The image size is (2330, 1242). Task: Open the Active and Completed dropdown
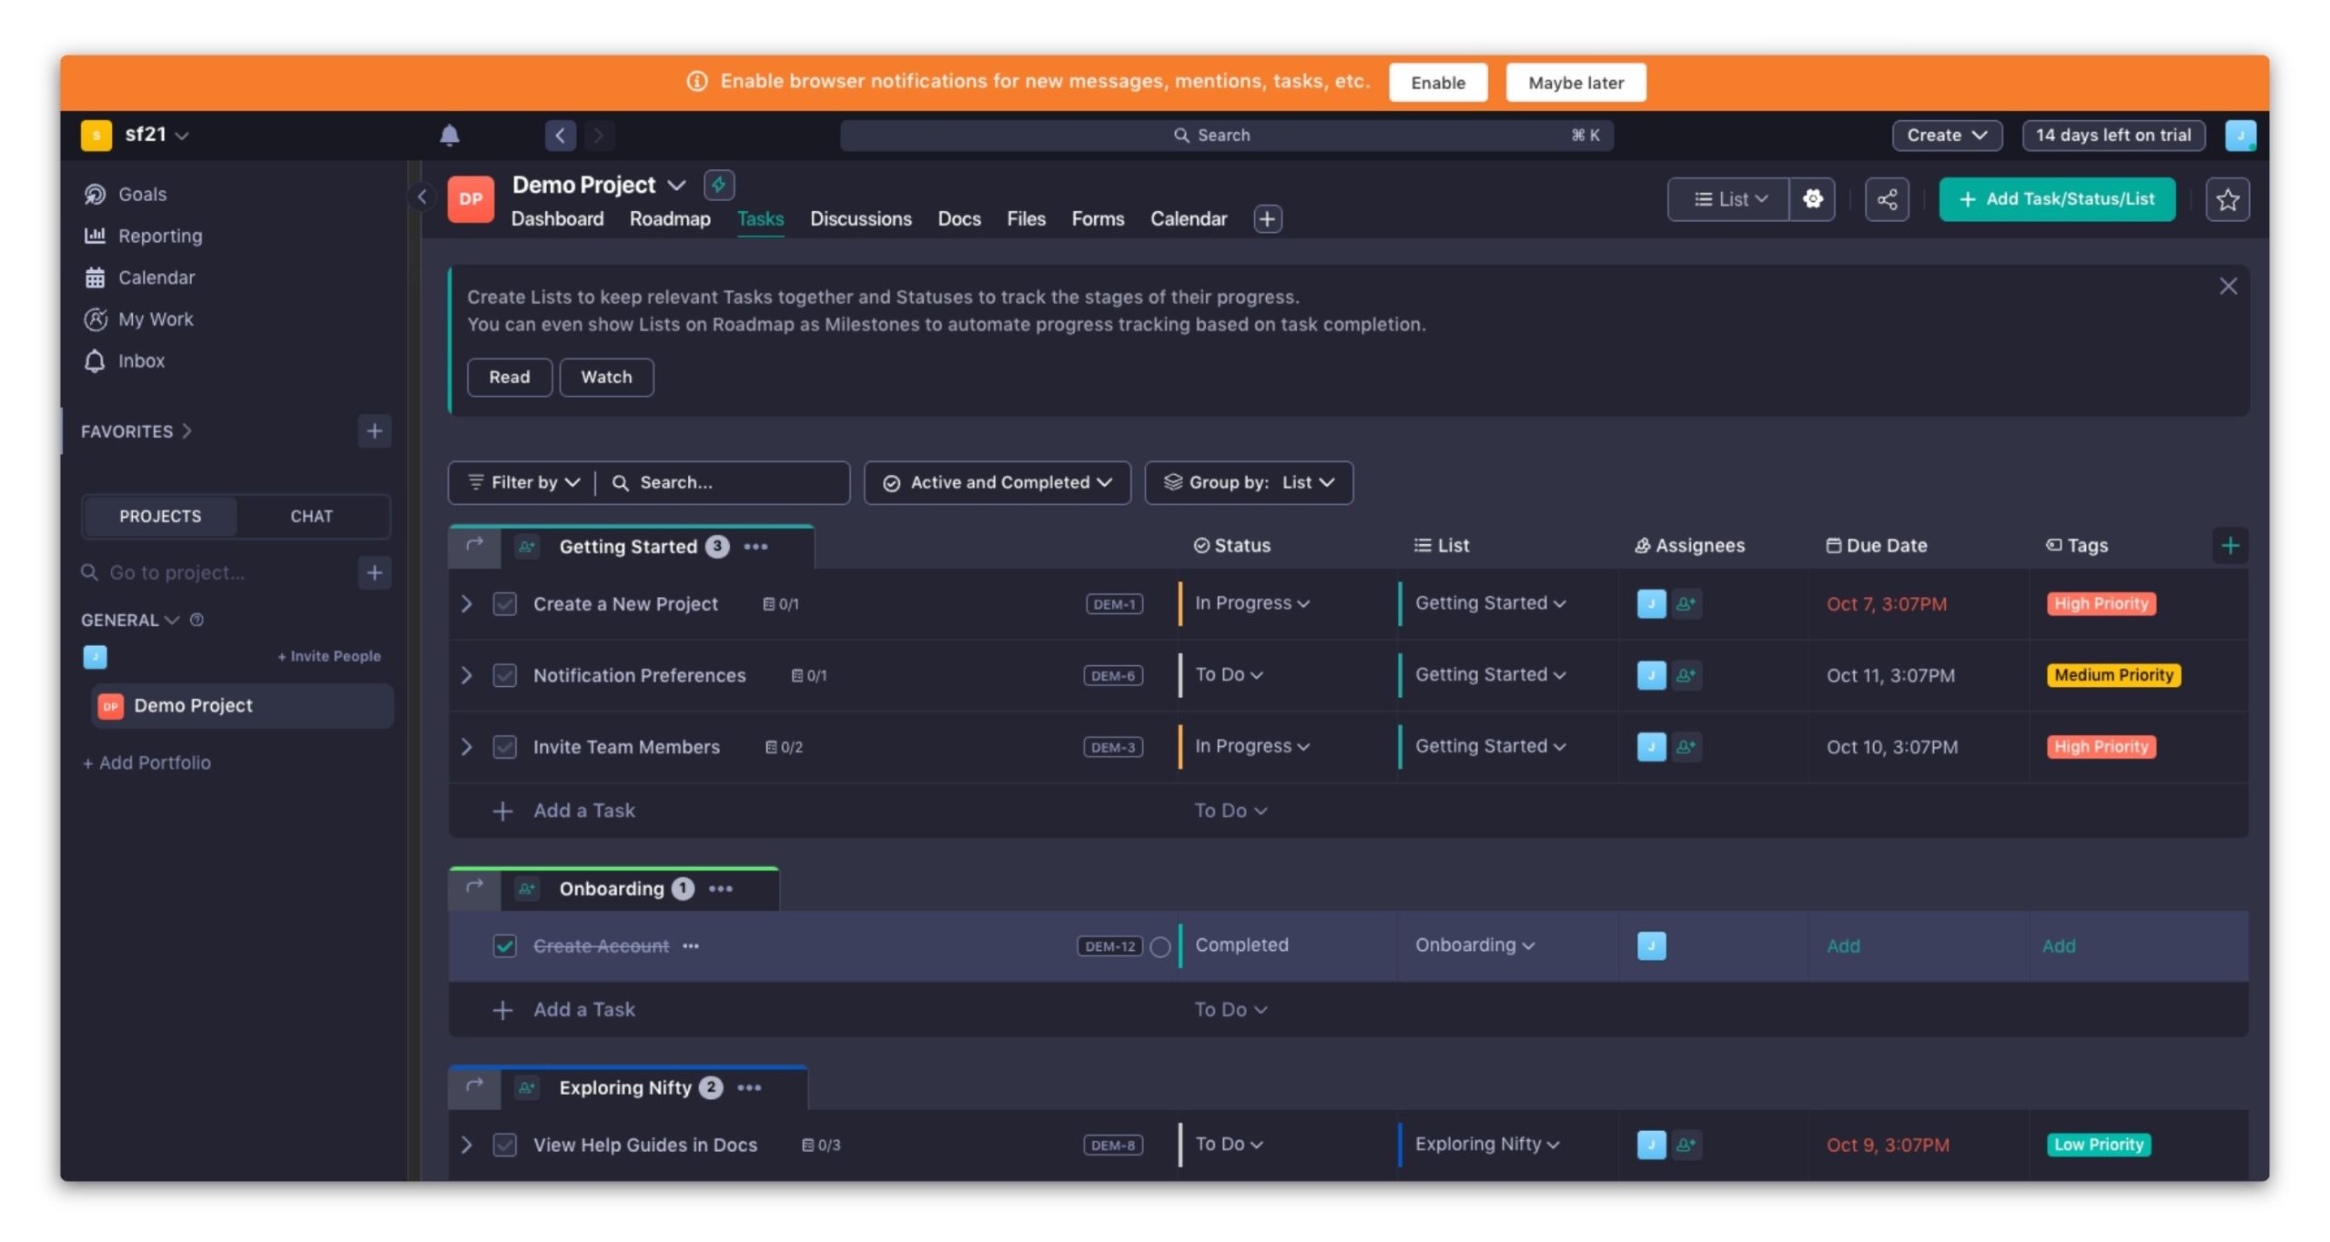[x=998, y=482]
